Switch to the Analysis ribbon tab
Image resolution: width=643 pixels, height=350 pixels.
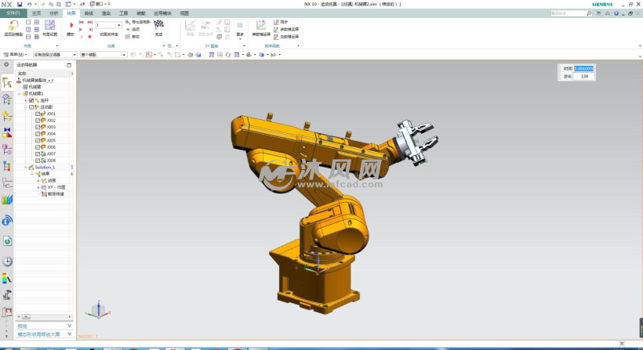tap(53, 13)
